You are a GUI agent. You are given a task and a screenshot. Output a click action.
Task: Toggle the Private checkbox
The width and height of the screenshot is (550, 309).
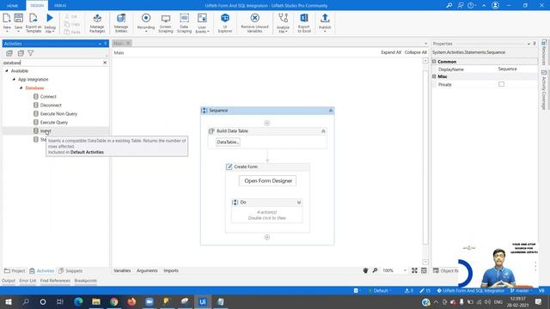[502, 84]
